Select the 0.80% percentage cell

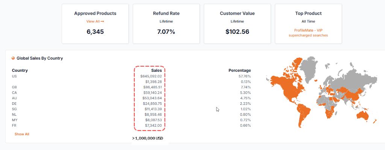point(246,115)
